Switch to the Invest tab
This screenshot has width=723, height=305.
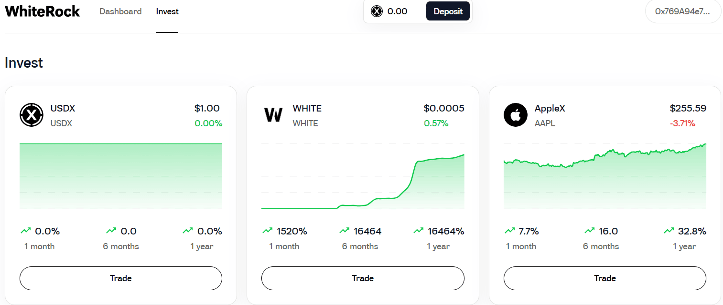pyautogui.click(x=167, y=11)
